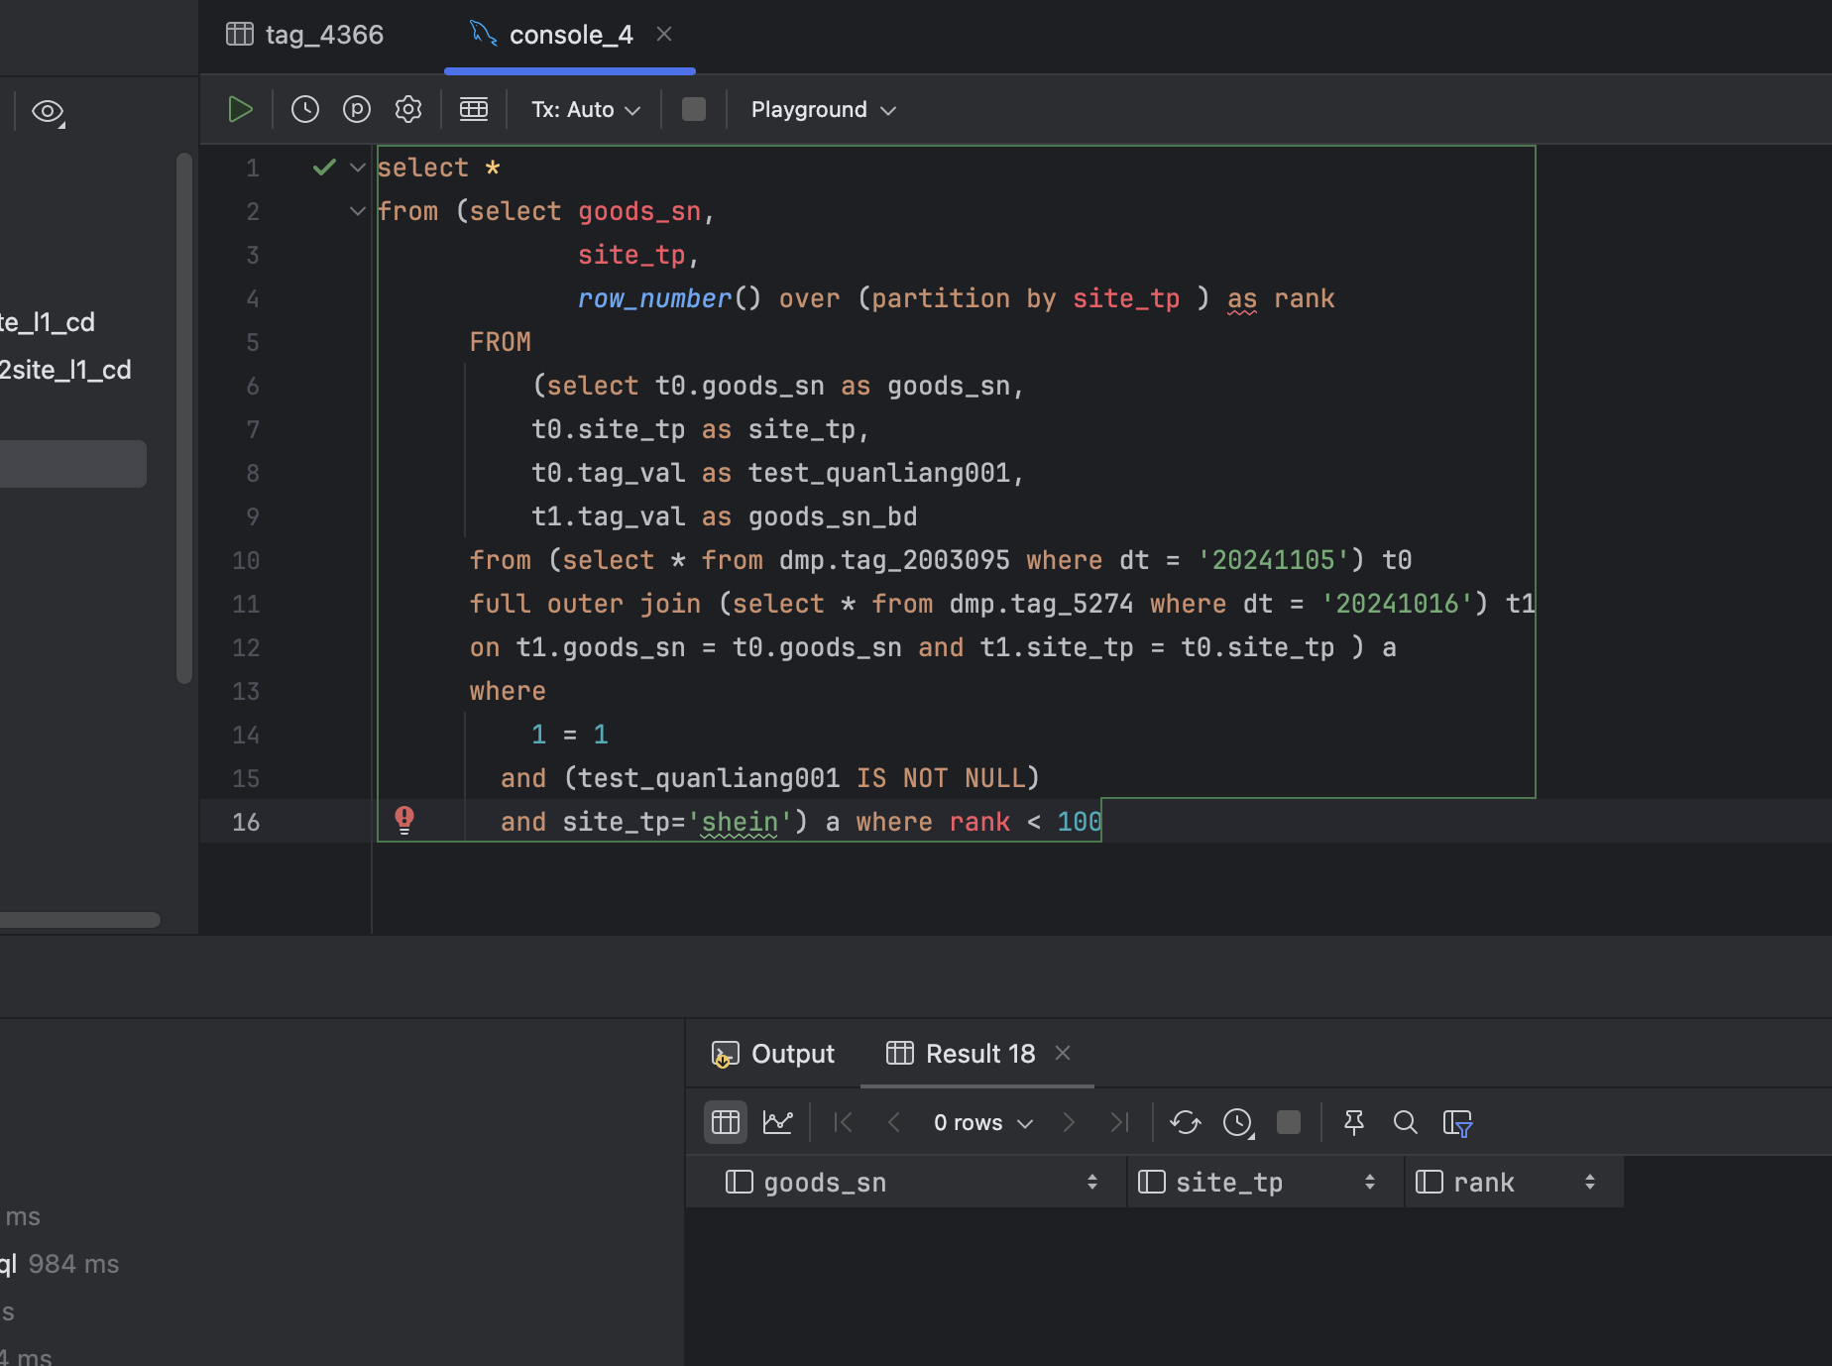Click the red error bulb on line 16
The height and width of the screenshot is (1366, 1832).
pyautogui.click(x=404, y=820)
